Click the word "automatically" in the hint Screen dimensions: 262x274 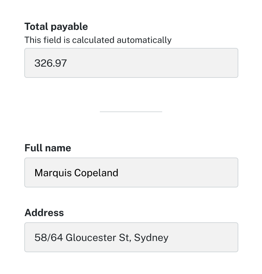[144, 40]
